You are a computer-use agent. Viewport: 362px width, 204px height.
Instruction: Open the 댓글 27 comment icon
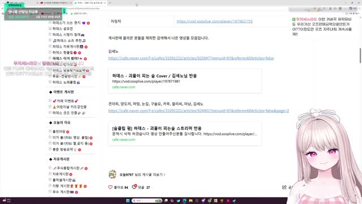(x=134, y=187)
